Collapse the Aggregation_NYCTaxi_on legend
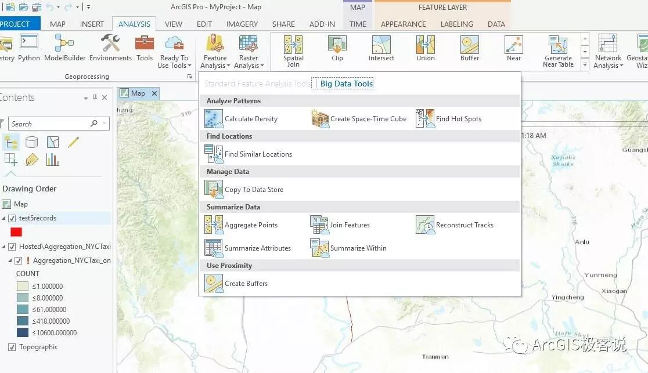 [10, 260]
